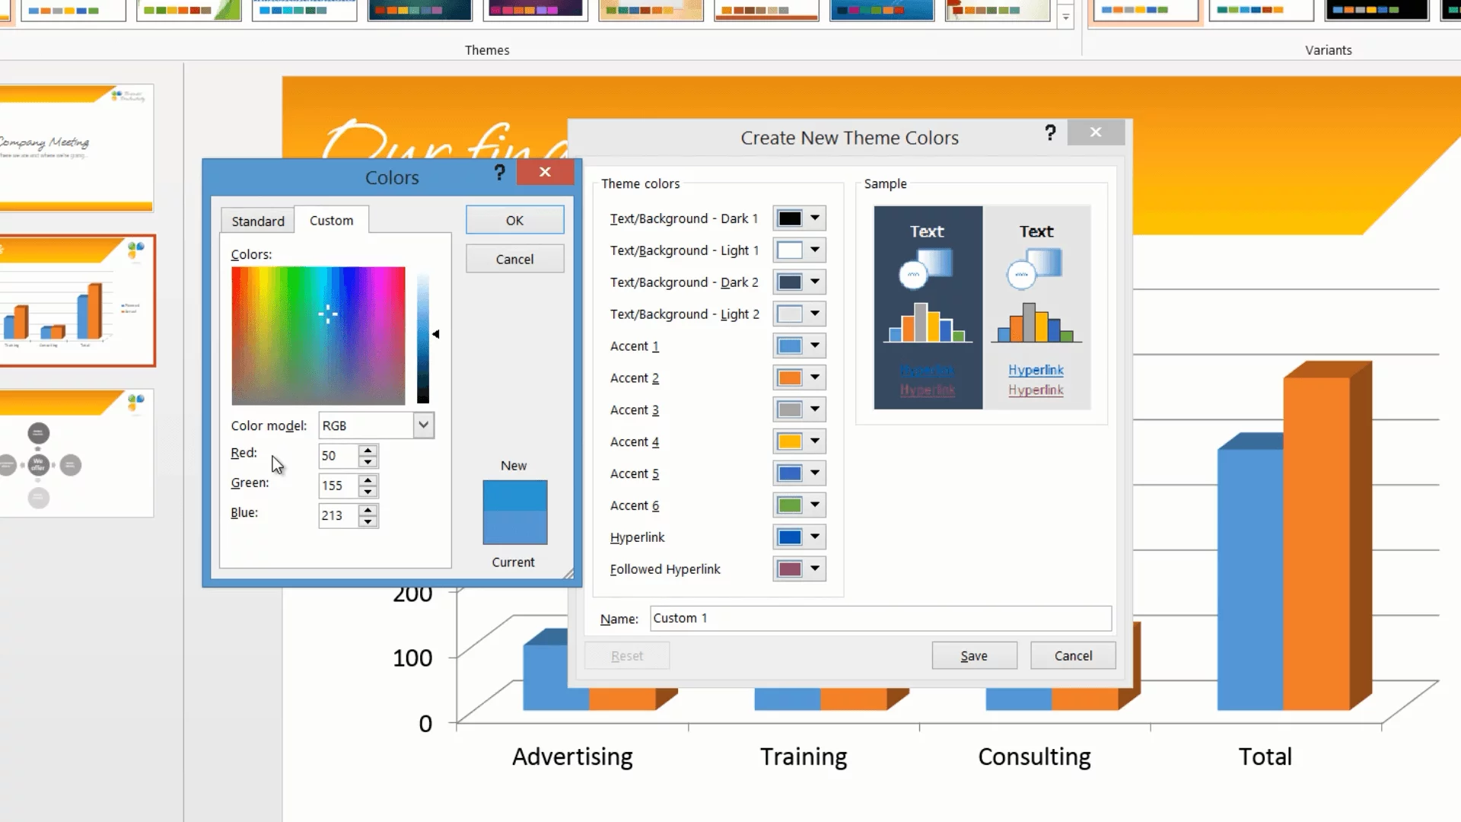Increase Green value with up spinner
Screen dimensions: 1461x822
coord(368,480)
